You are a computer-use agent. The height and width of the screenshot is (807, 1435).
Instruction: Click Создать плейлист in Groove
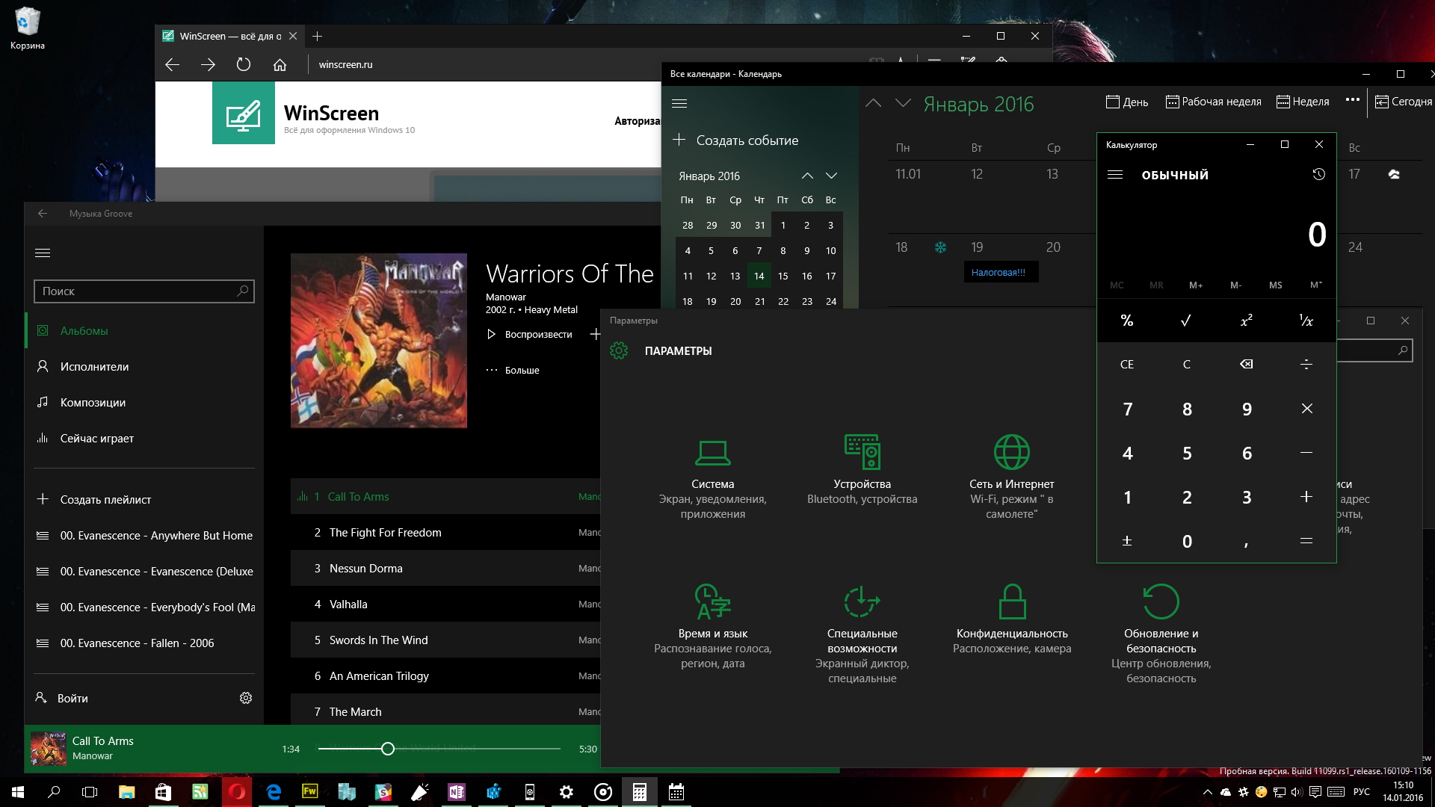click(x=145, y=499)
